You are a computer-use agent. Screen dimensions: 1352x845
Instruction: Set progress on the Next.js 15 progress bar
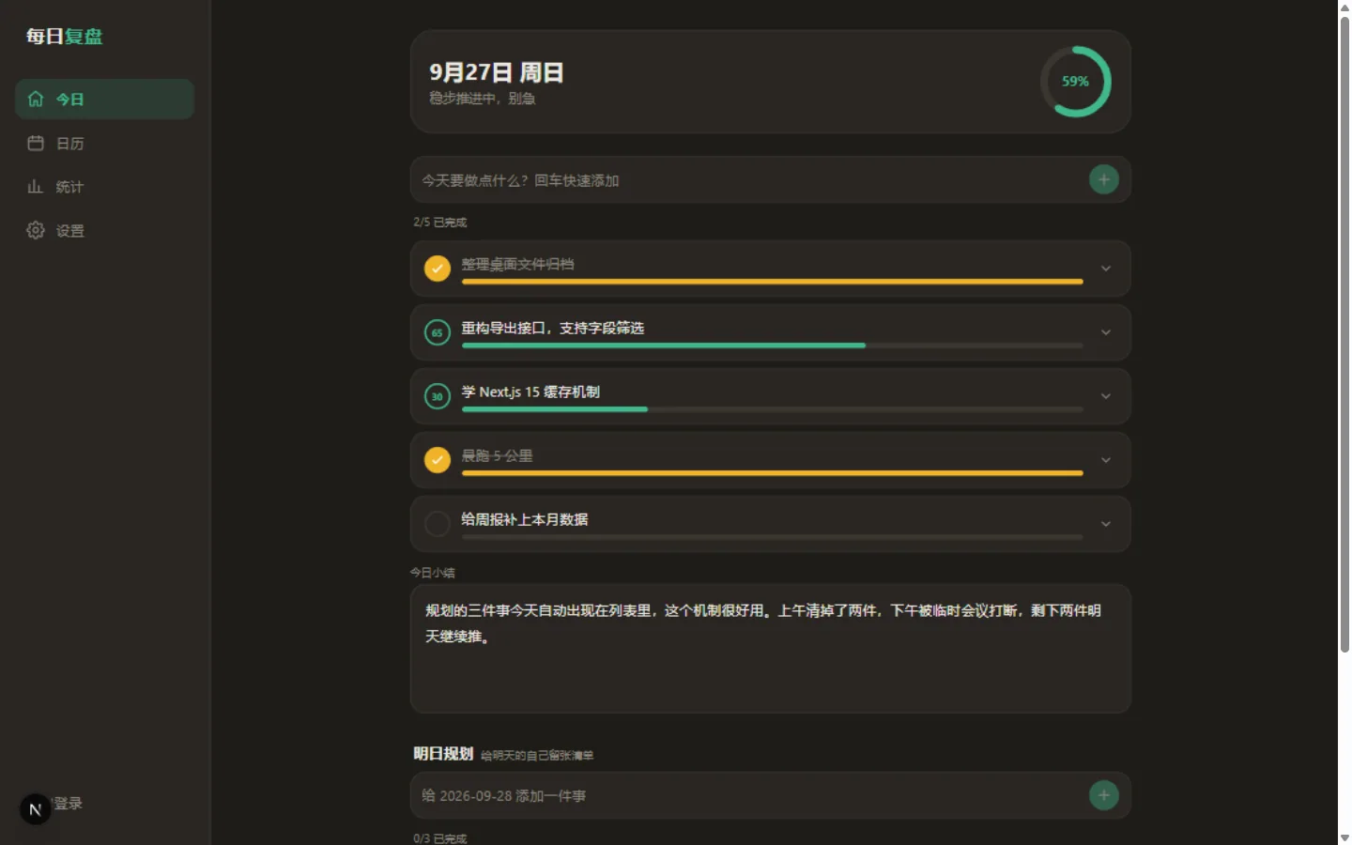(772, 409)
